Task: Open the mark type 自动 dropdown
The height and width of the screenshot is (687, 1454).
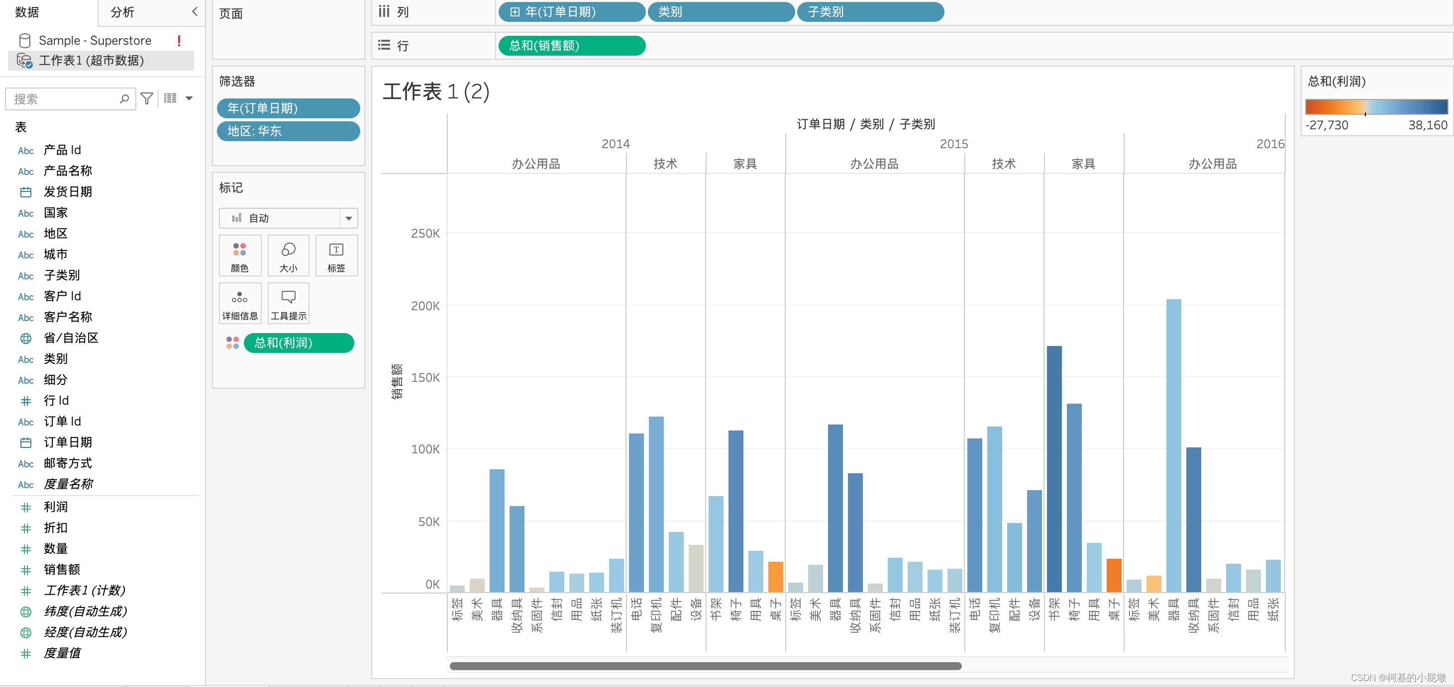Action: tap(349, 218)
